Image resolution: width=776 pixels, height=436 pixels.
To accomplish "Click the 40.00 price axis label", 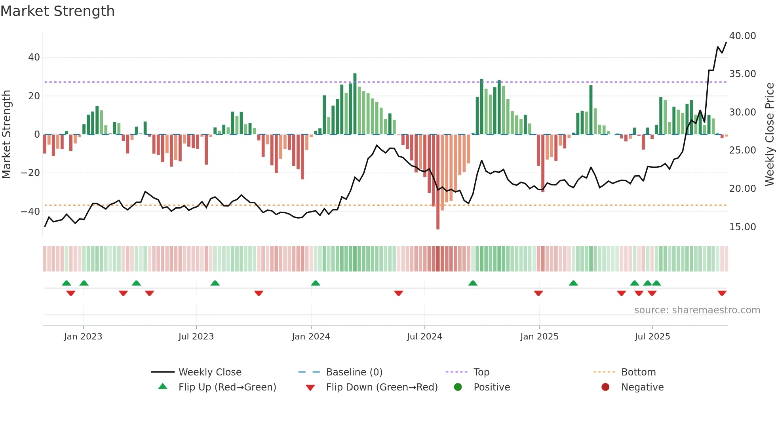I will point(743,36).
